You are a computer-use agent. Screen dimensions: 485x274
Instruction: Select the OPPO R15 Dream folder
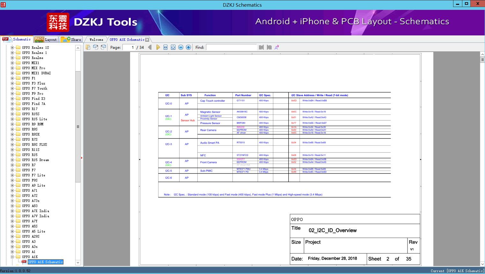pyautogui.click(x=35, y=160)
